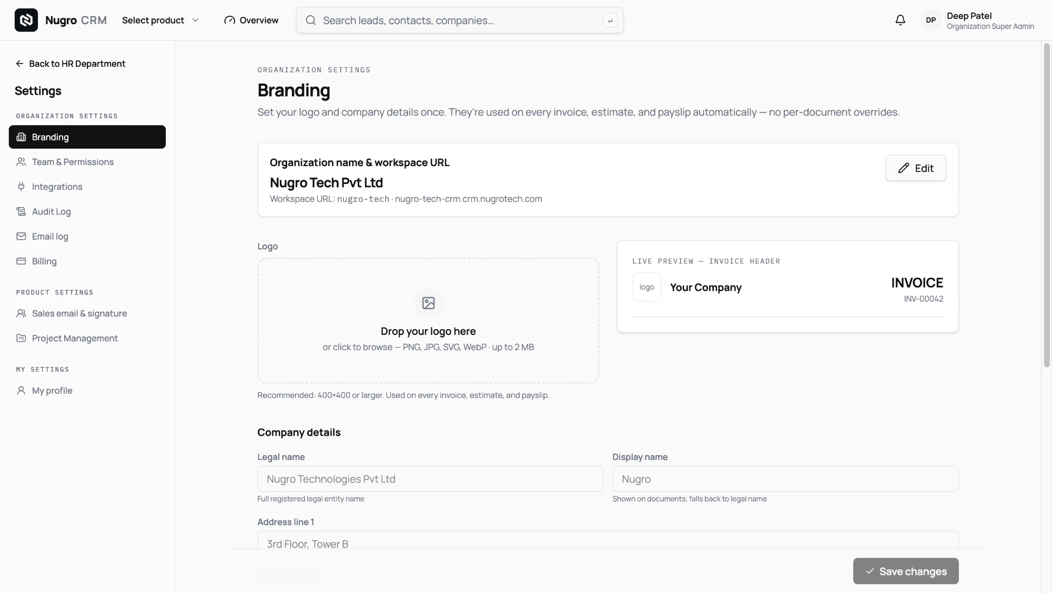The image size is (1052, 593).
Task: Focus the search leads, contacts, companies field
Action: [460, 21]
